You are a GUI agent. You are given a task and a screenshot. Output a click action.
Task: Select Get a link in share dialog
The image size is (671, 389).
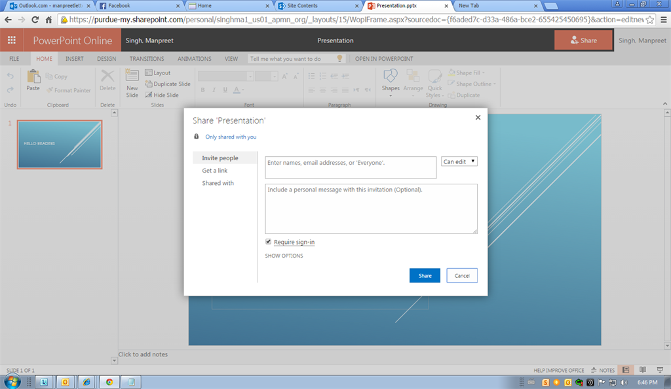tap(215, 171)
